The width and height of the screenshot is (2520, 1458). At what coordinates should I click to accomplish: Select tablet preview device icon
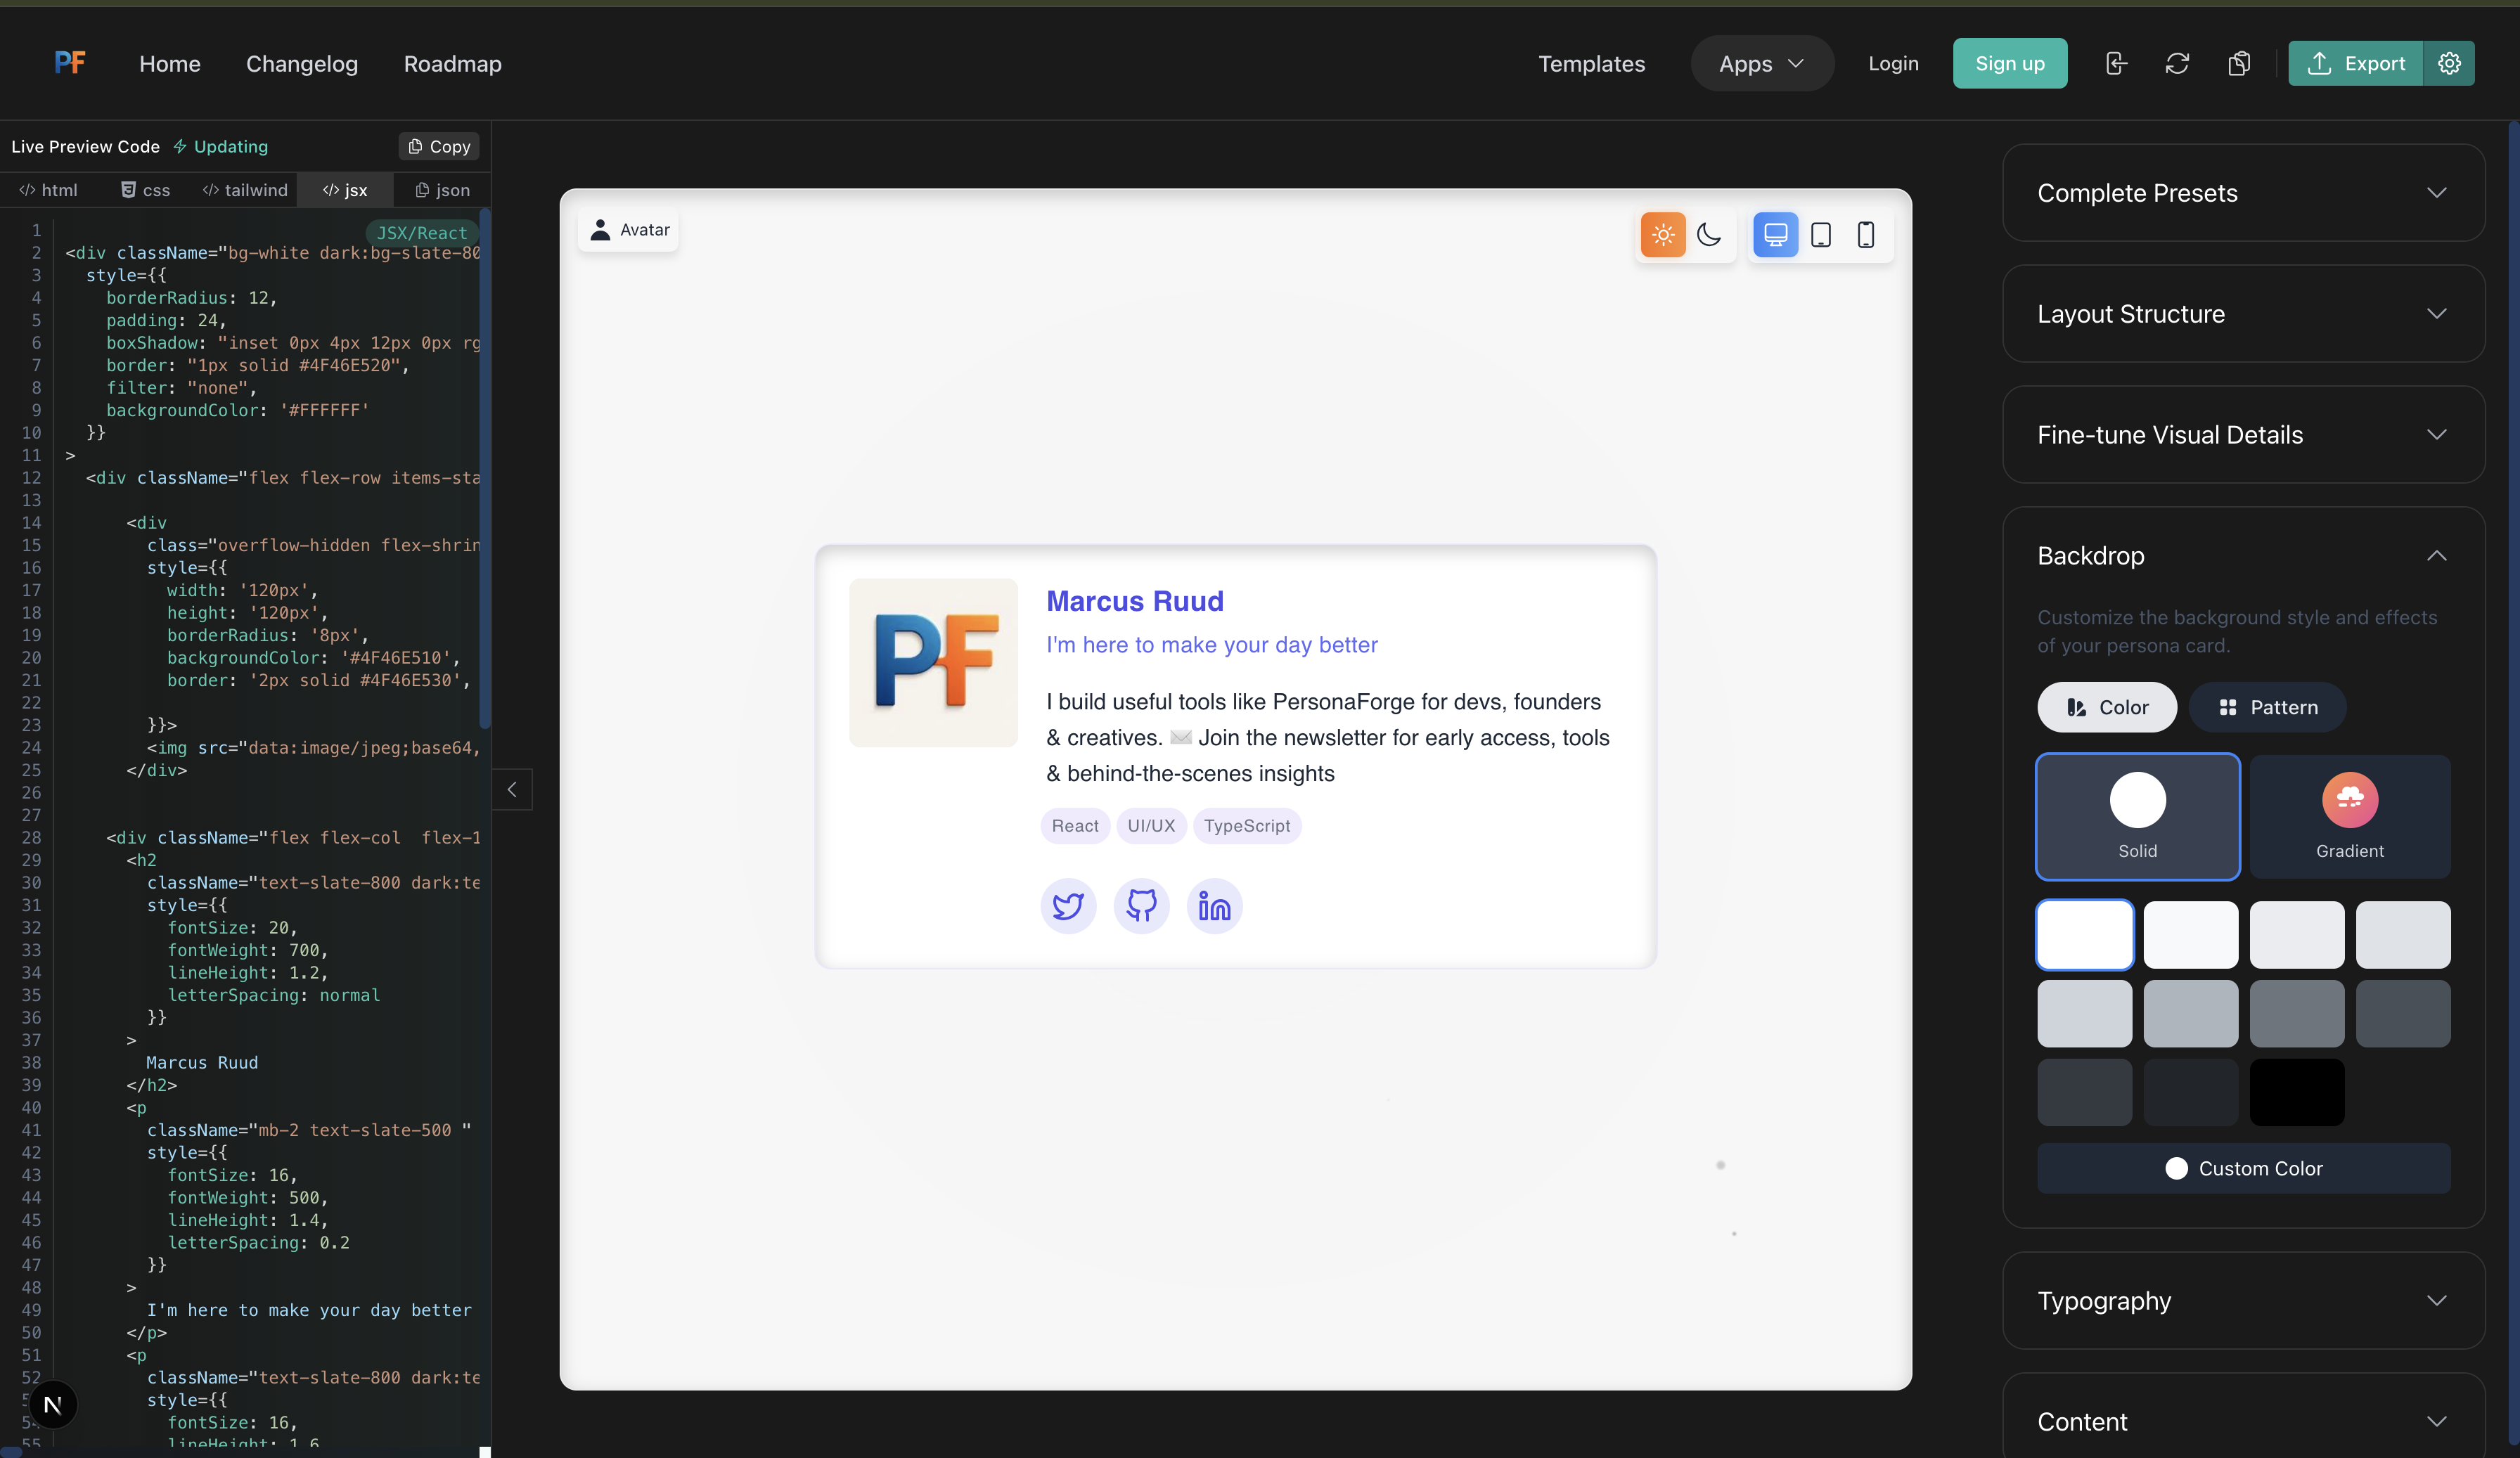(1821, 235)
